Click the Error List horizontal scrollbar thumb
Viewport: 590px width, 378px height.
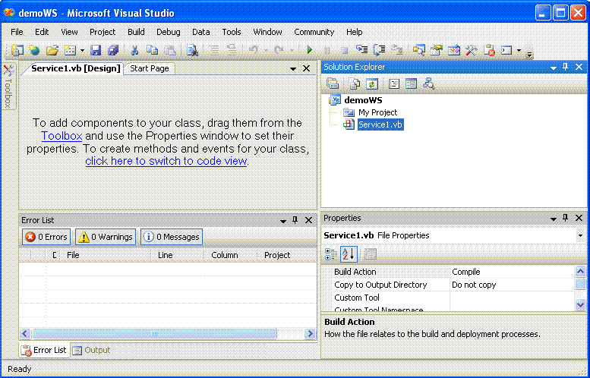154,333
